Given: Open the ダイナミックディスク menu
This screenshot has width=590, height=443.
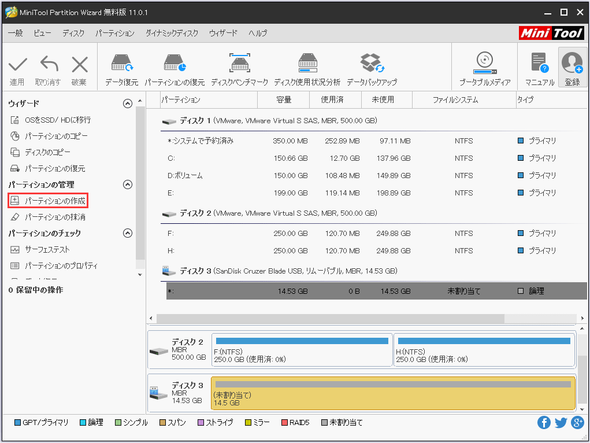Looking at the screenshot, I should 172,33.
